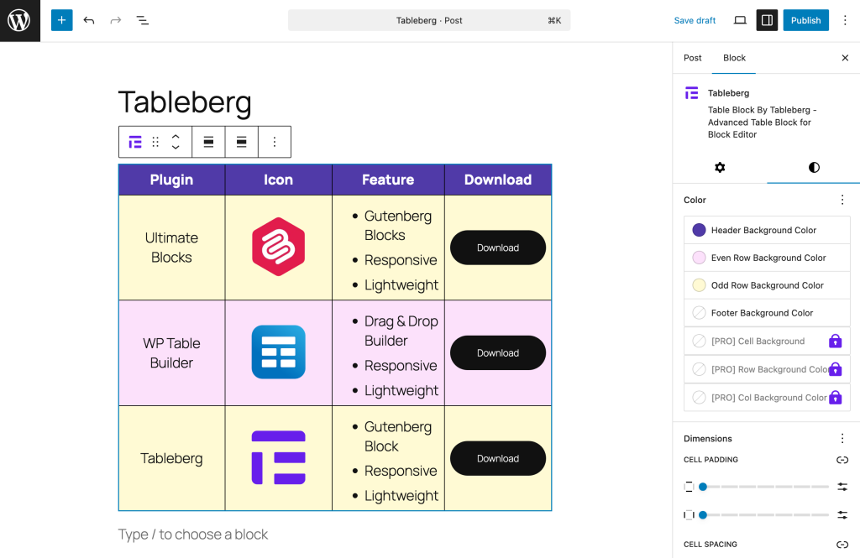The height and width of the screenshot is (558, 860).
Task: Click the Tableberg block type icon in toolbar
Action: (135, 142)
